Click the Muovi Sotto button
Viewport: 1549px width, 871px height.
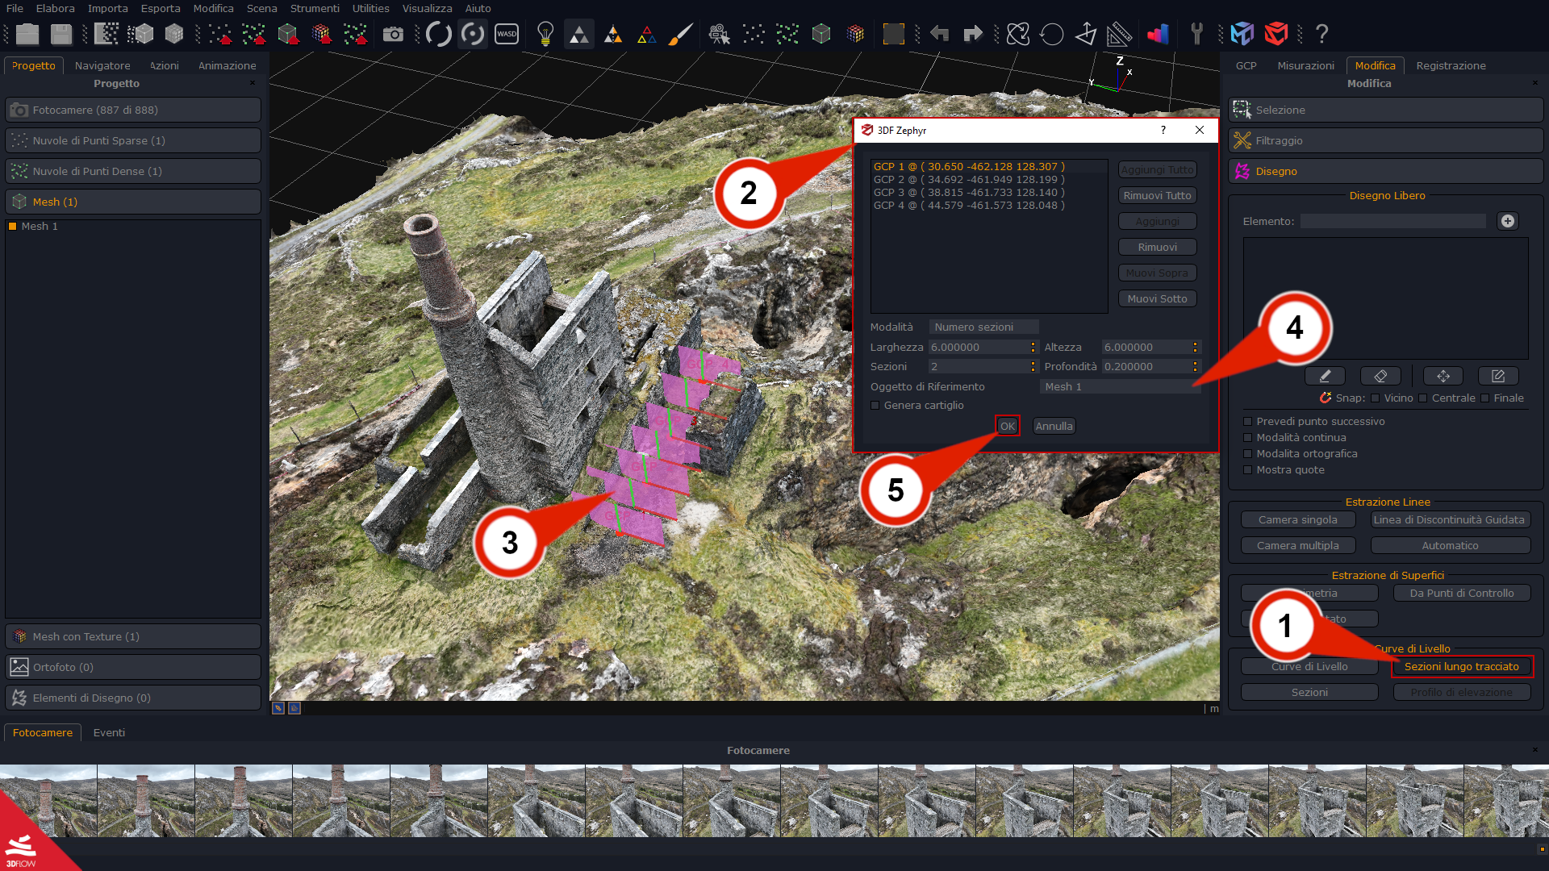(x=1157, y=299)
